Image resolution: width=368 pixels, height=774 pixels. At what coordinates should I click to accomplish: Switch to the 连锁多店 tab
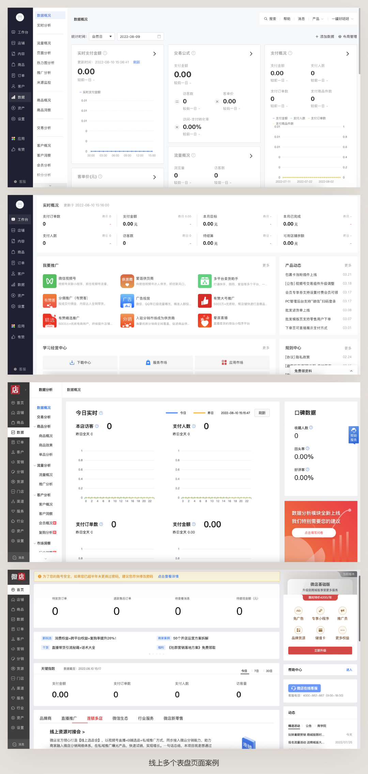tap(94, 718)
